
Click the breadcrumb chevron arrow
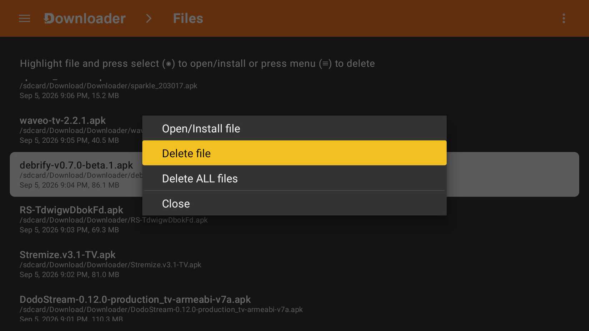(x=149, y=19)
